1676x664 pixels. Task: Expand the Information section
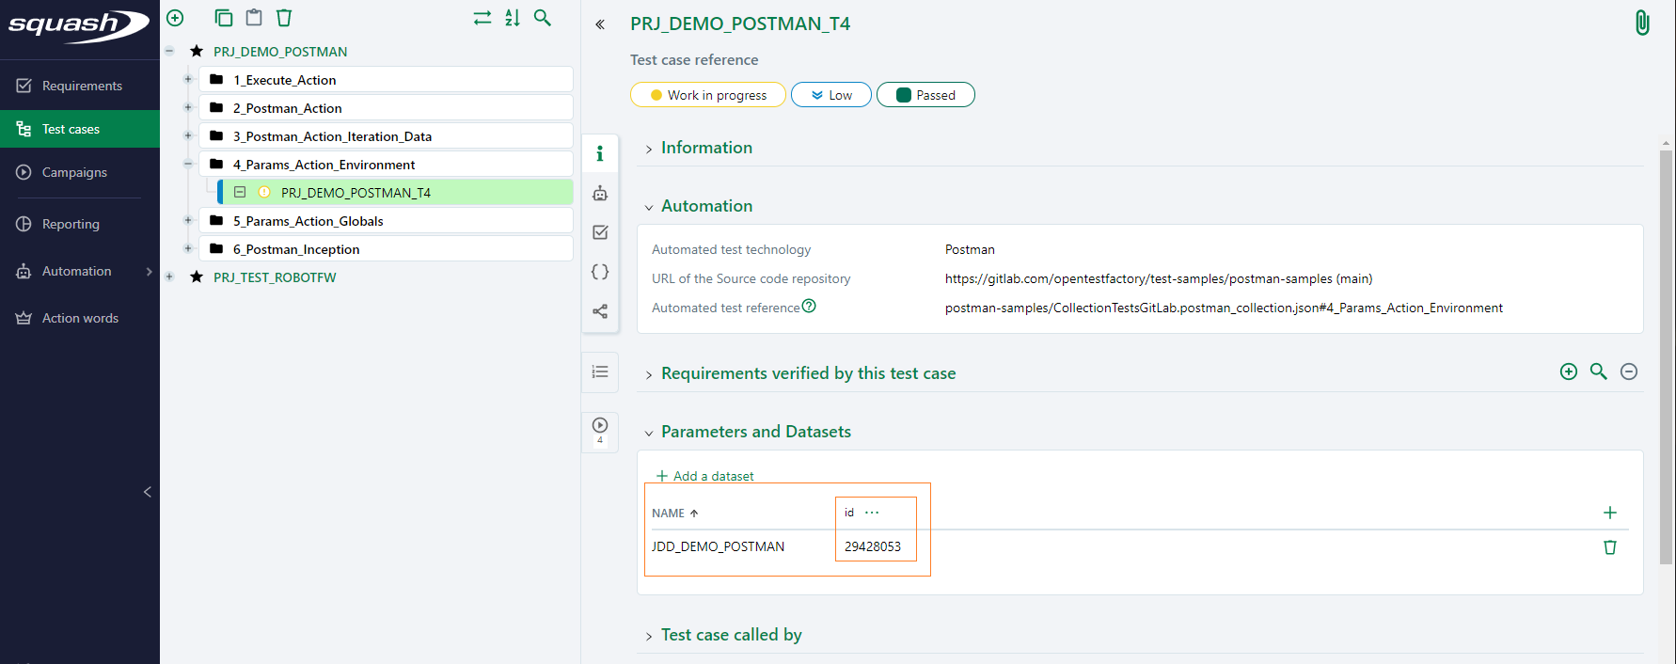[x=705, y=148]
